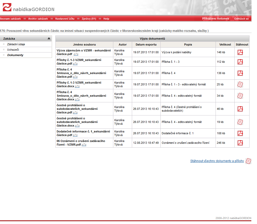Screen dimensions: 257x224
Task: Click Odhlásit se to log out
Action: [241, 19]
